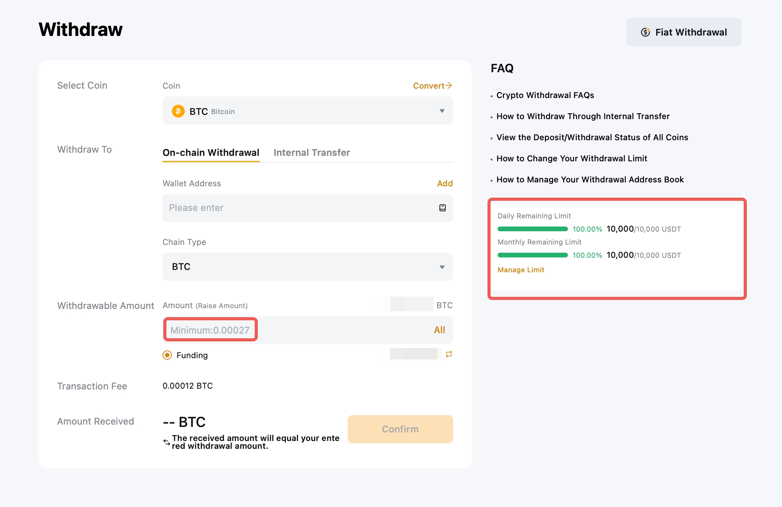Select the On-chain Withdrawal tab
The width and height of the screenshot is (782, 507).
pos(211,153)
